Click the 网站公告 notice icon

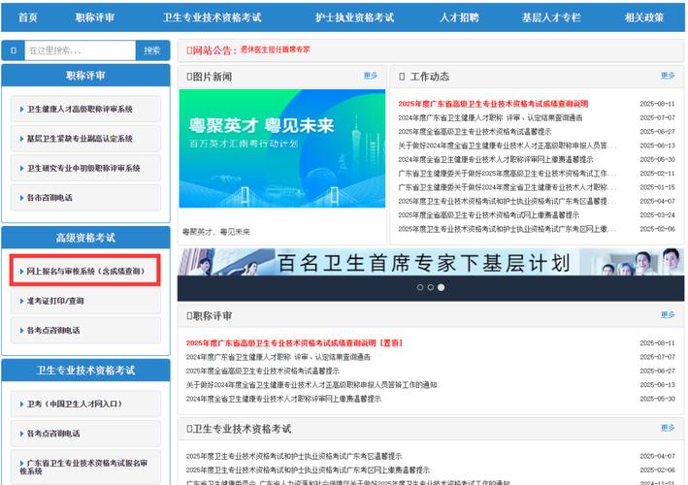click(190, 49)
